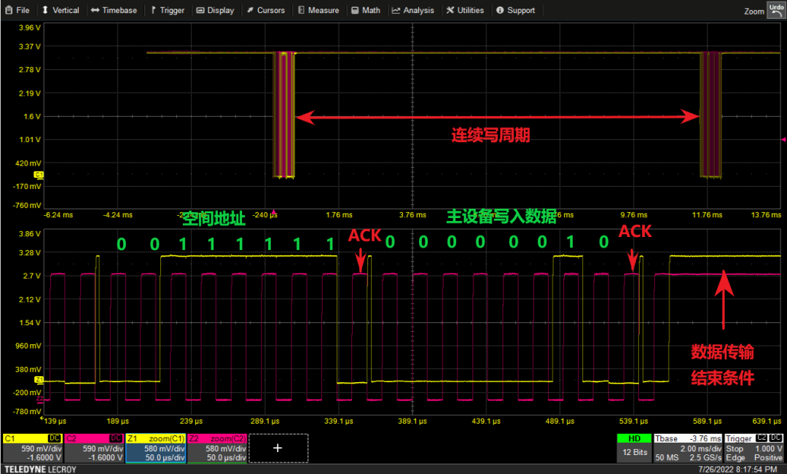Screen dimensions: 787x474
Task: Click the Z2 zoom trace level marker
Action: [39, 399]
